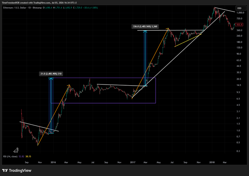Click the 3.1 price axis label
The height and width of the screenshot is (176, 249).
238,111
